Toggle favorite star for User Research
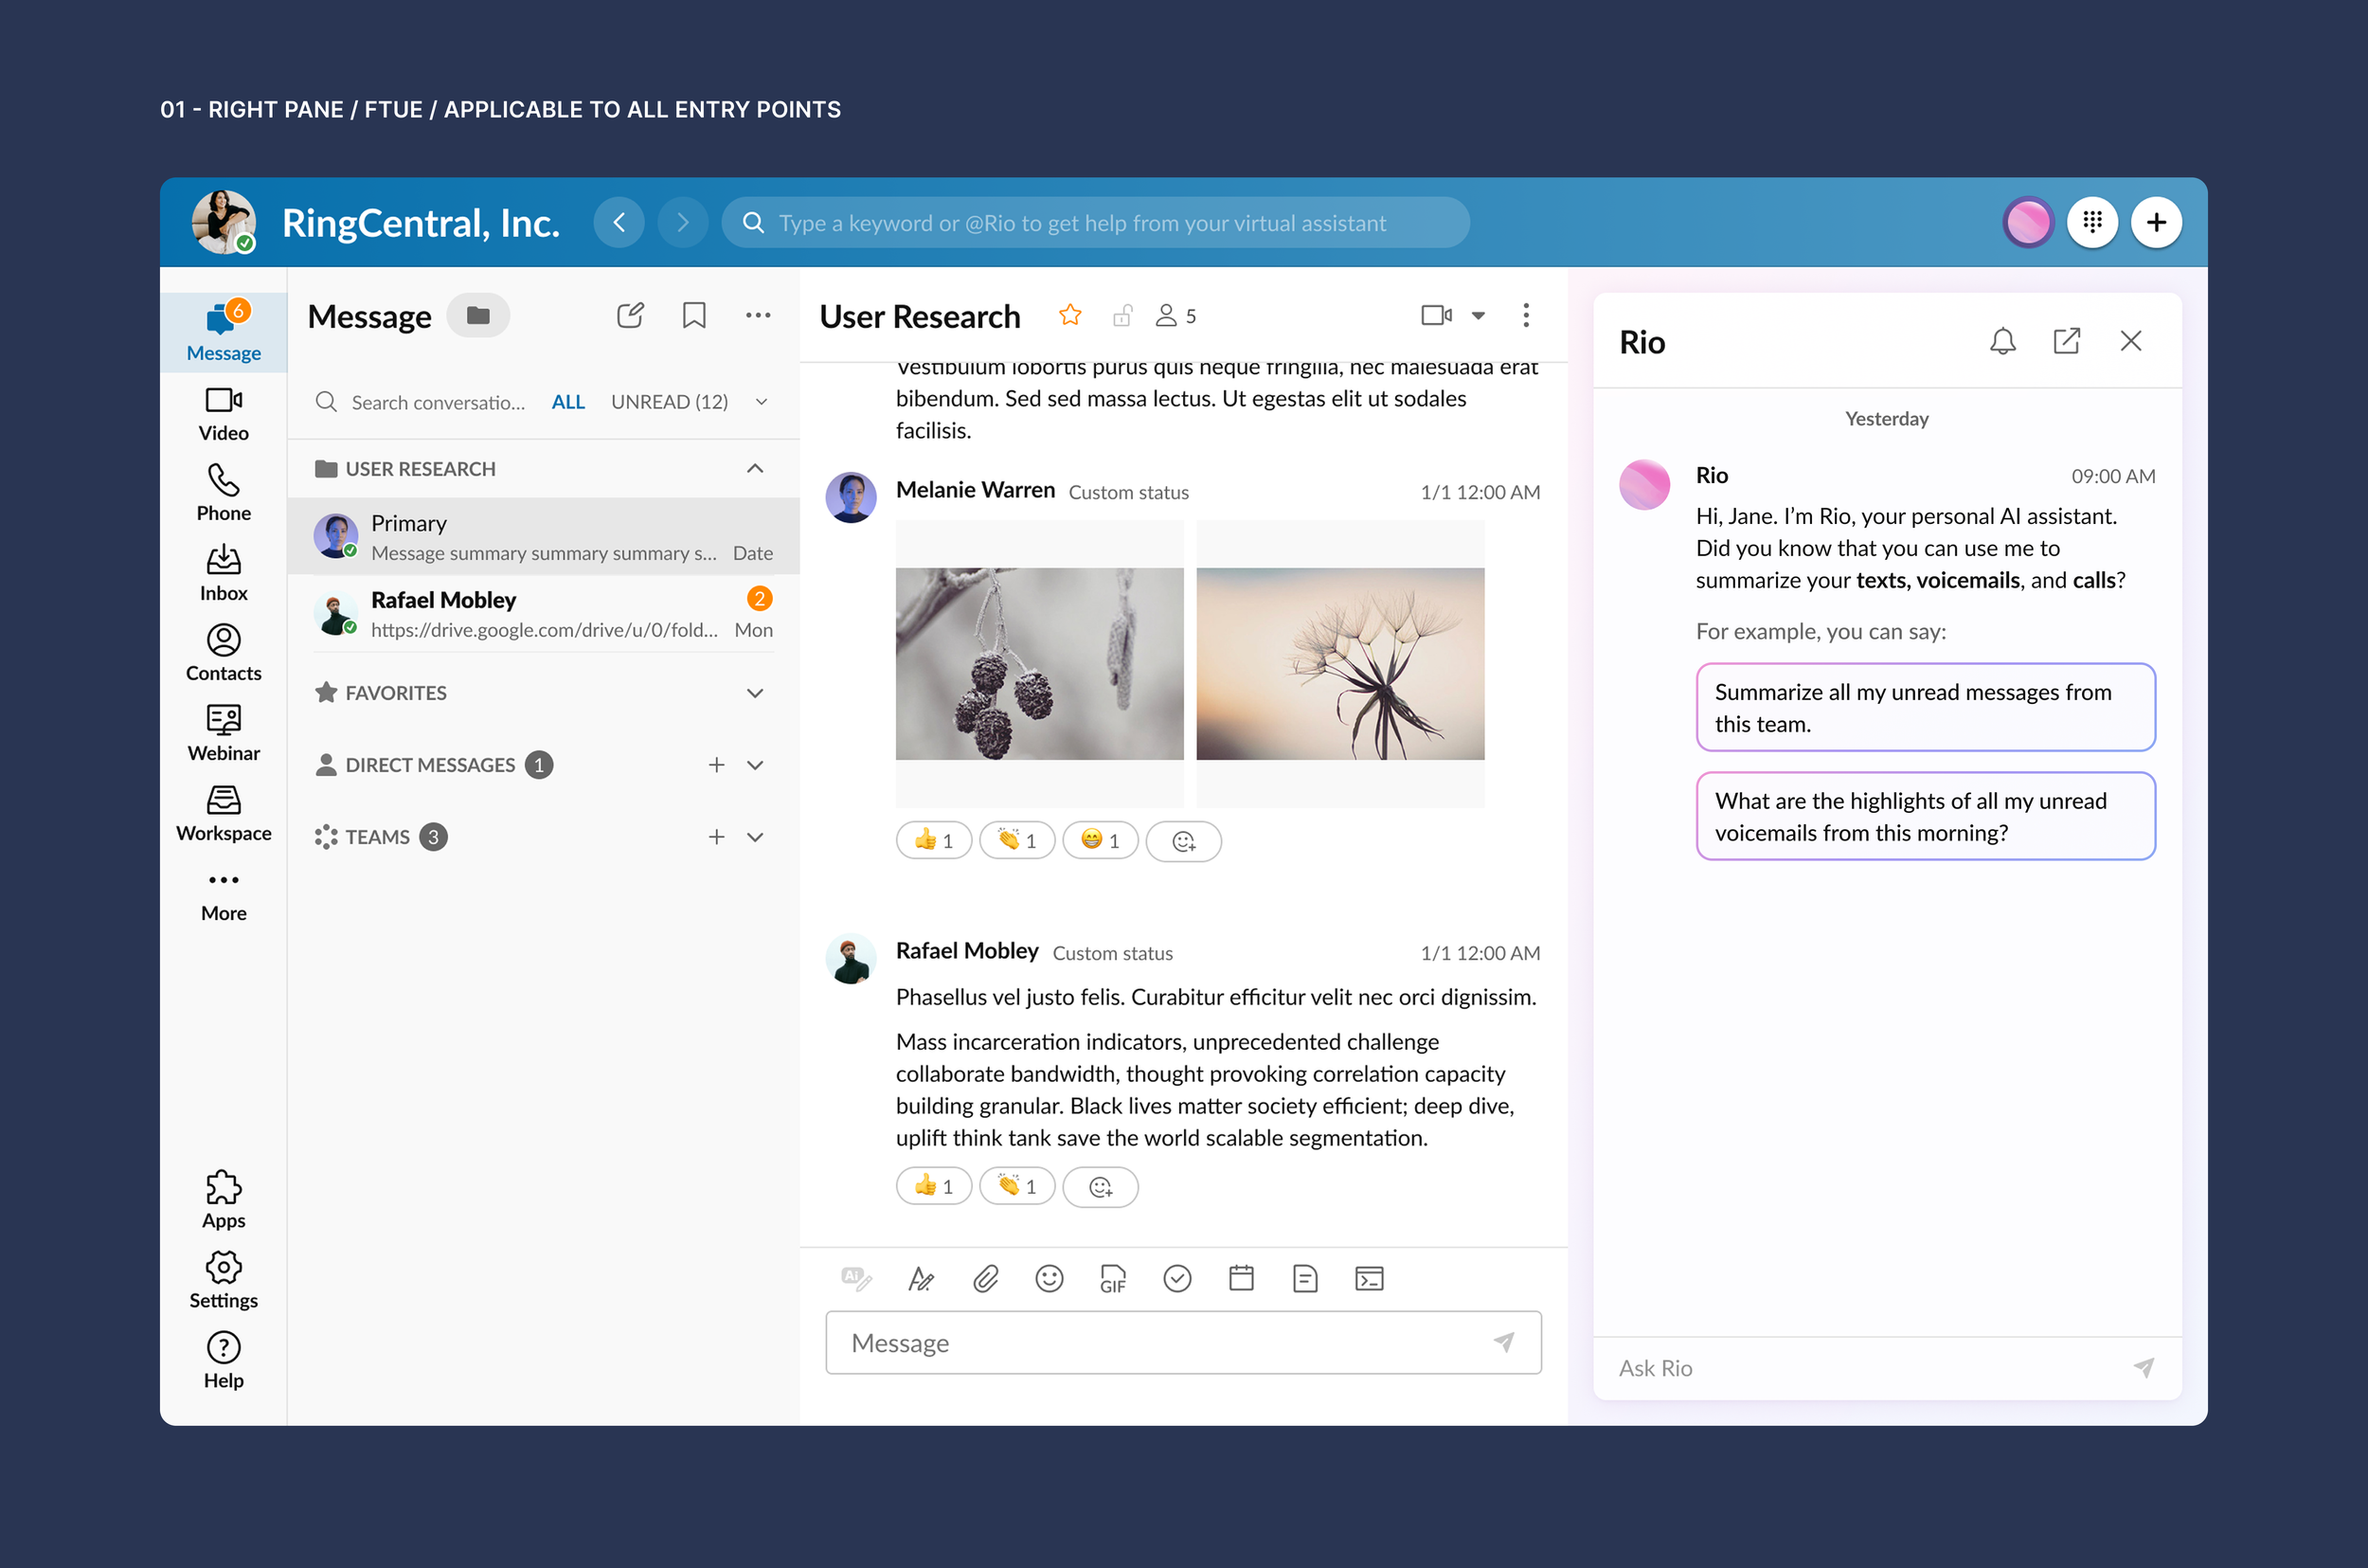2368x1568 pixels. pyautogui.click(x=1069, y=316)
